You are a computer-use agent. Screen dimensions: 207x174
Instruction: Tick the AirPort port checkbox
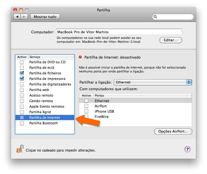[x=86, y=106]
